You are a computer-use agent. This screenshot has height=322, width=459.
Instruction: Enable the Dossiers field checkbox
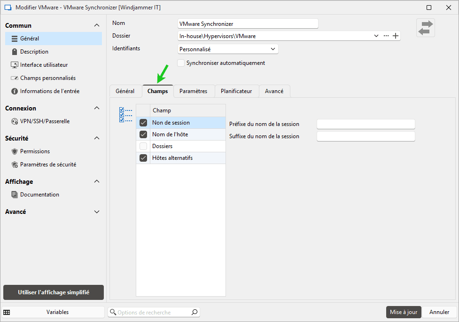pyautogui.click(x=144, y=146)
